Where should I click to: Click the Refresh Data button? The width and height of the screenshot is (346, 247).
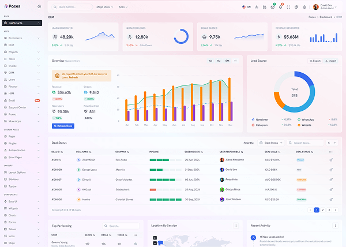coord(63,126)
